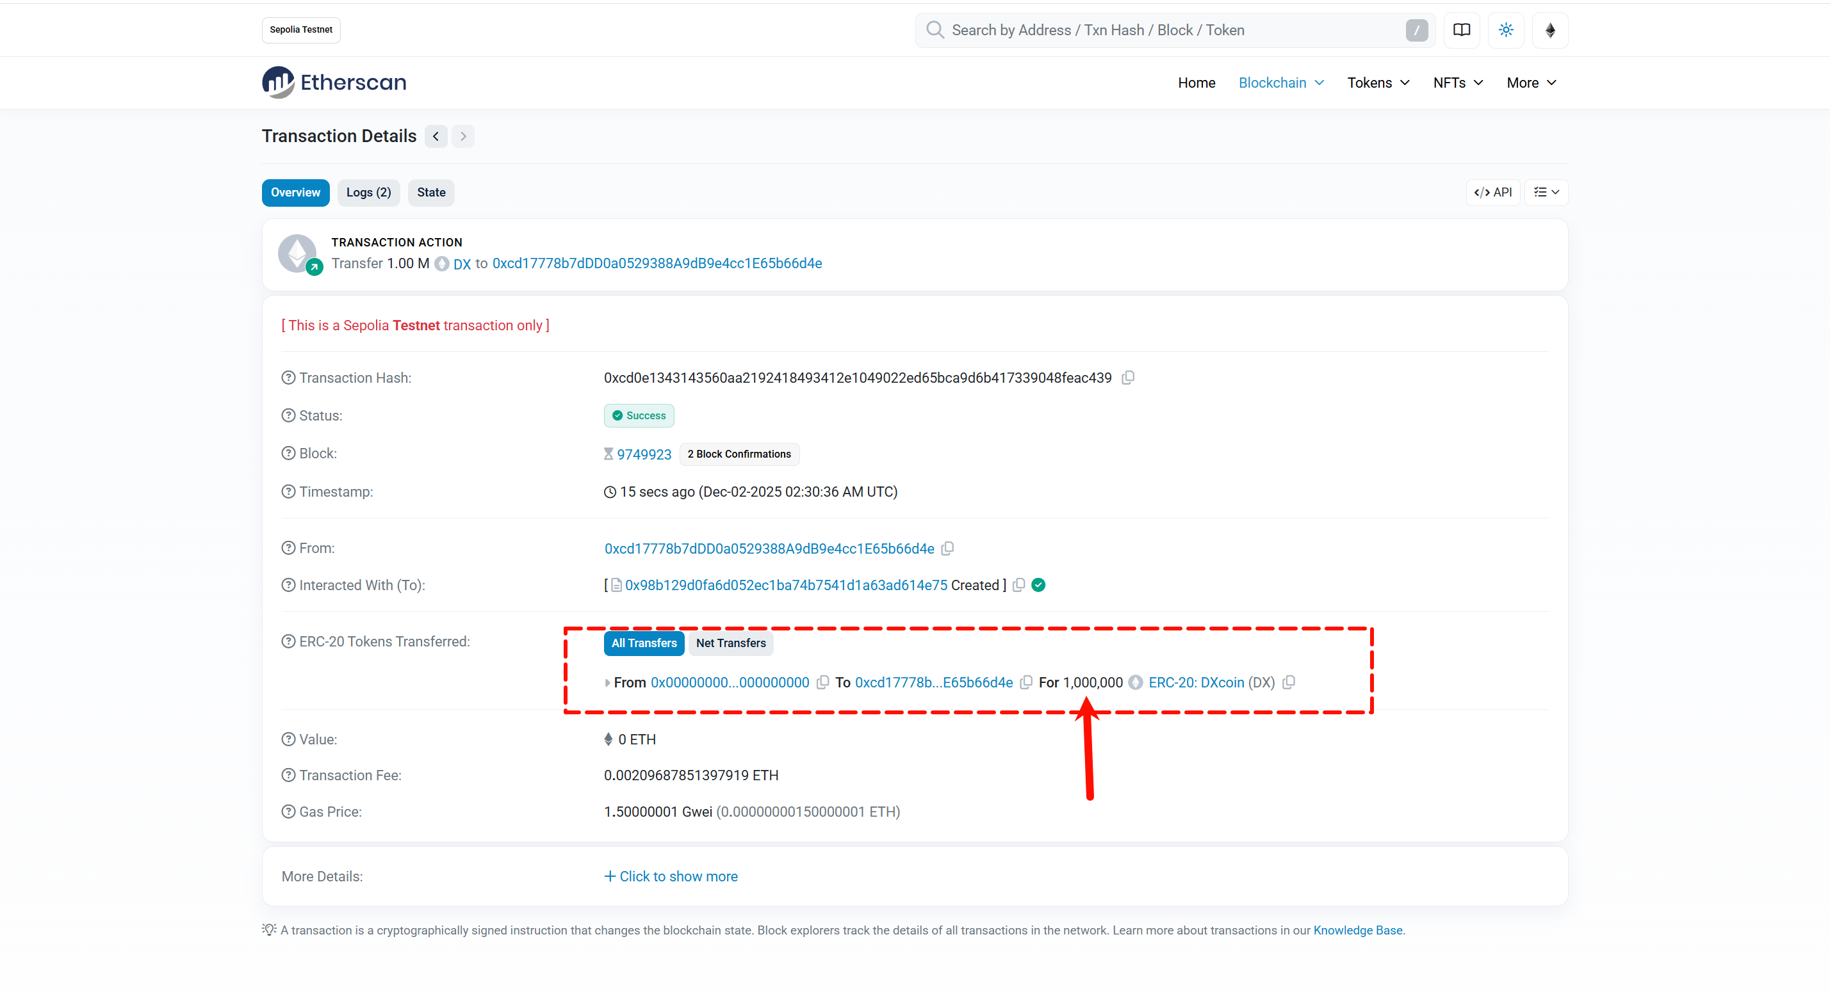Click the book icon in the header

[x=1461, y=30]
